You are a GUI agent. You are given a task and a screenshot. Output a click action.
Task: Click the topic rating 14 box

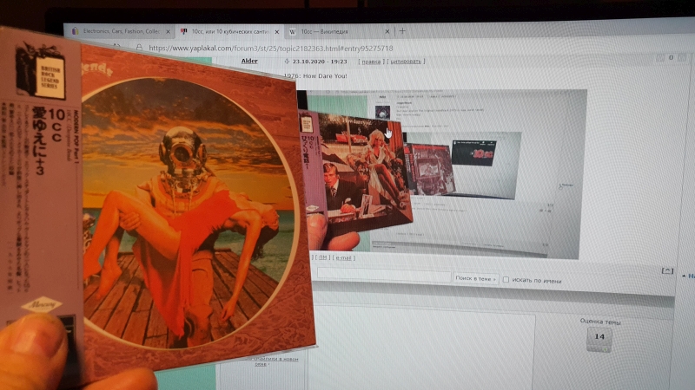[599, 339]
